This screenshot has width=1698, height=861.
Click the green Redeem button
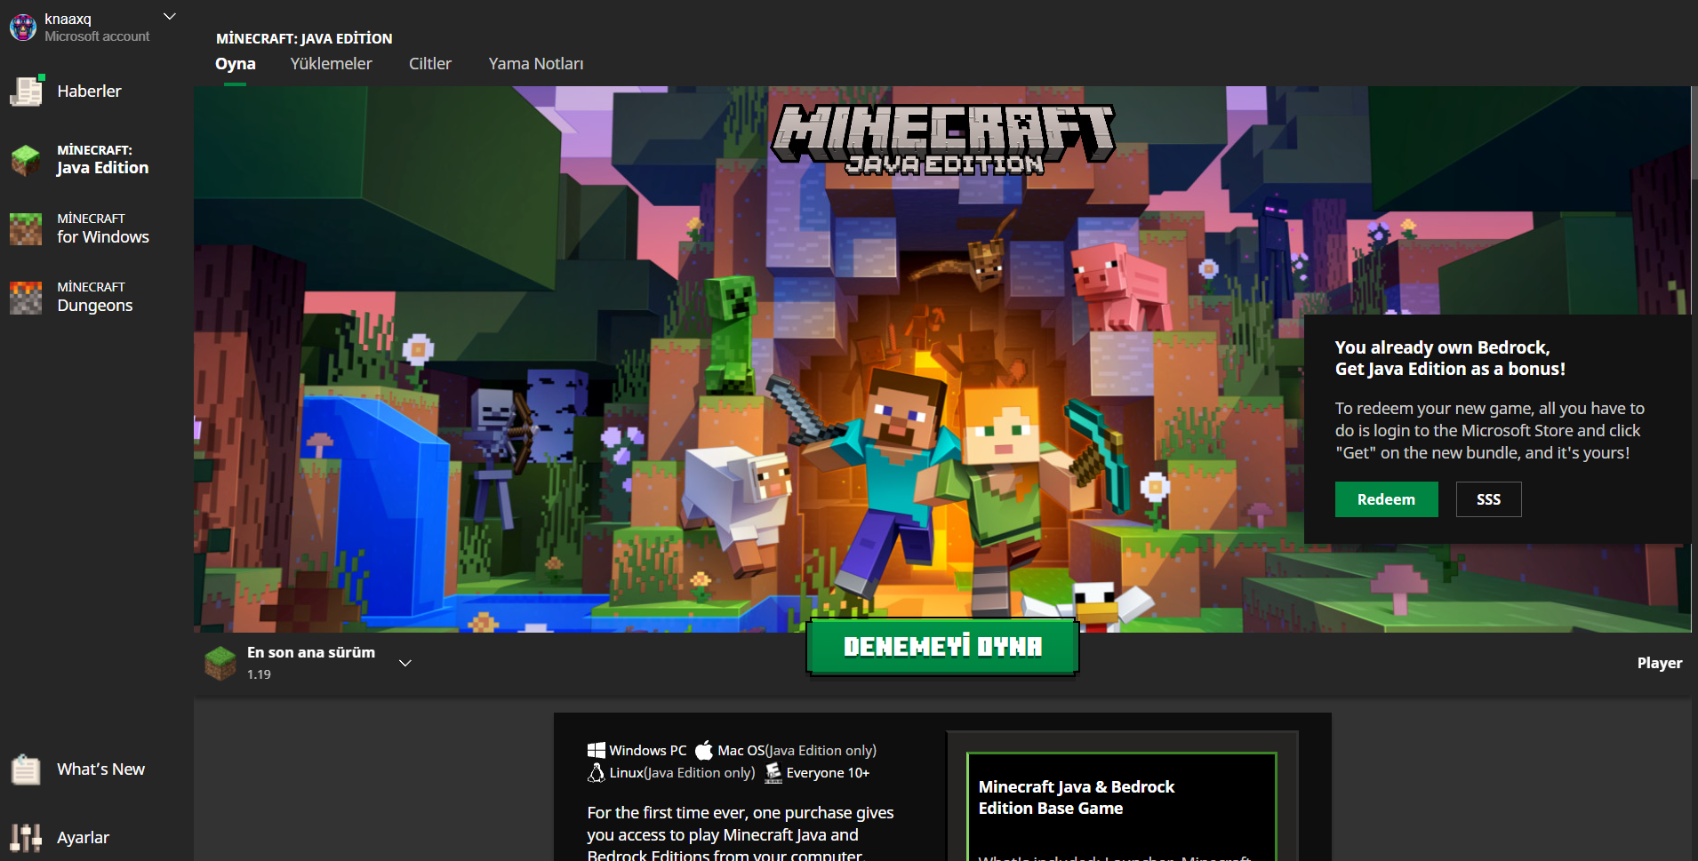[x=1387, y=499]
